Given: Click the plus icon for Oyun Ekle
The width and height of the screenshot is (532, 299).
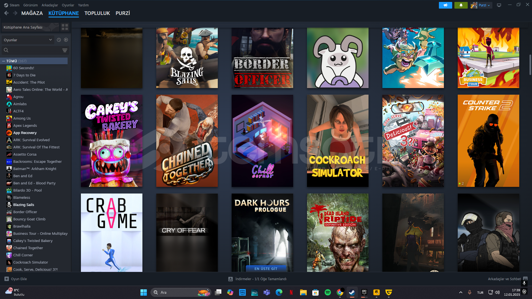Looking at the screenshot, I should (7, 279).
